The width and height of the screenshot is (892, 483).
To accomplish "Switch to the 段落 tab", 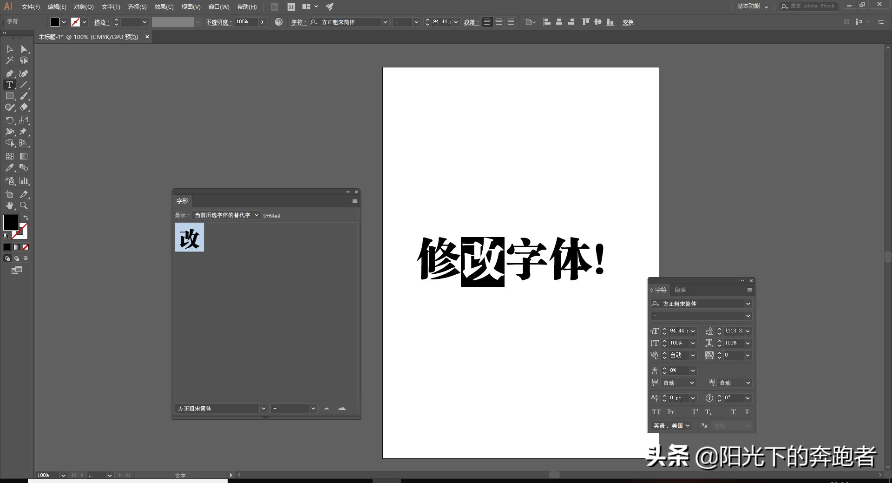I will tap(680, 290).
